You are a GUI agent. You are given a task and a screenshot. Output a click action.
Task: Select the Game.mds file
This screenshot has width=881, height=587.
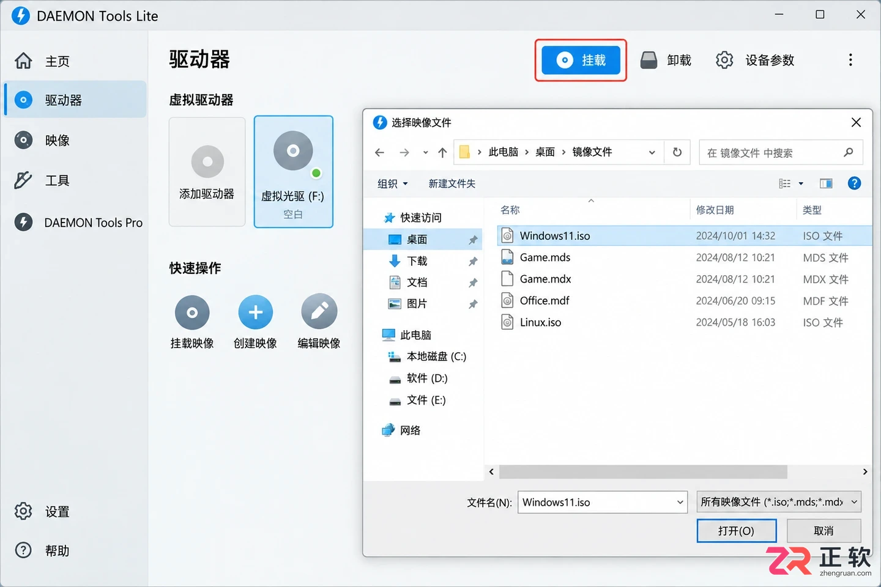click(684, 257)
